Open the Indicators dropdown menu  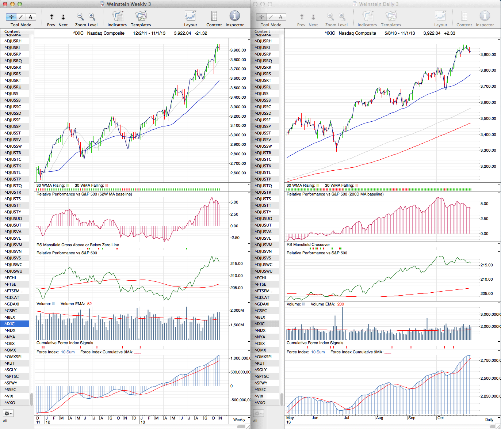[117, 16]
